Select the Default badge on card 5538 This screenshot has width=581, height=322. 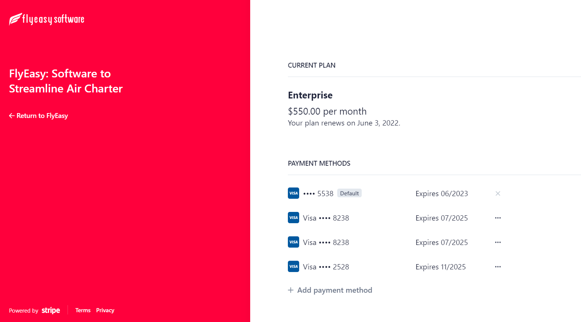pos(349,193)
